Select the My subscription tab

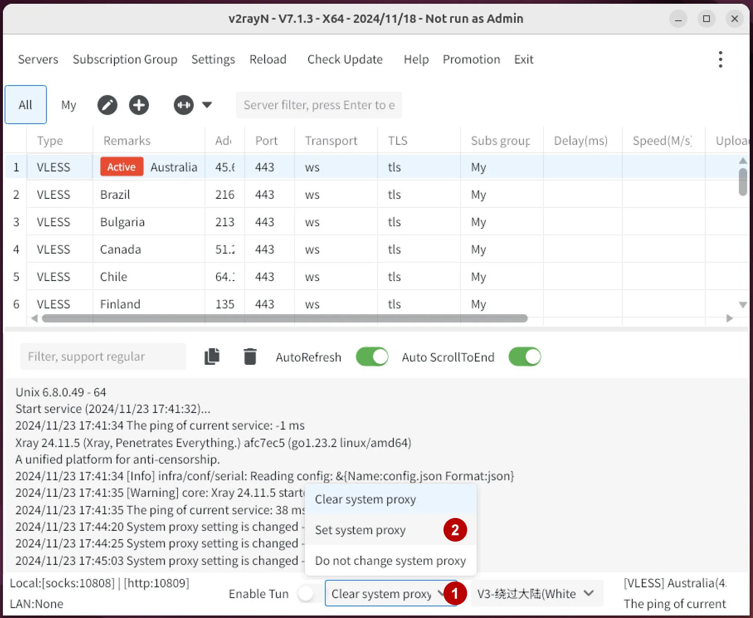pos(68,105)
